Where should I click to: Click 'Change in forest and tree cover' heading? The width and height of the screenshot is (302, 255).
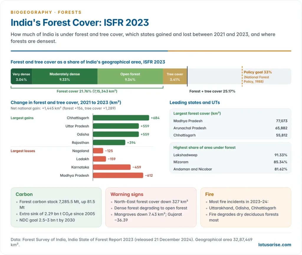[x=66, y=102]
